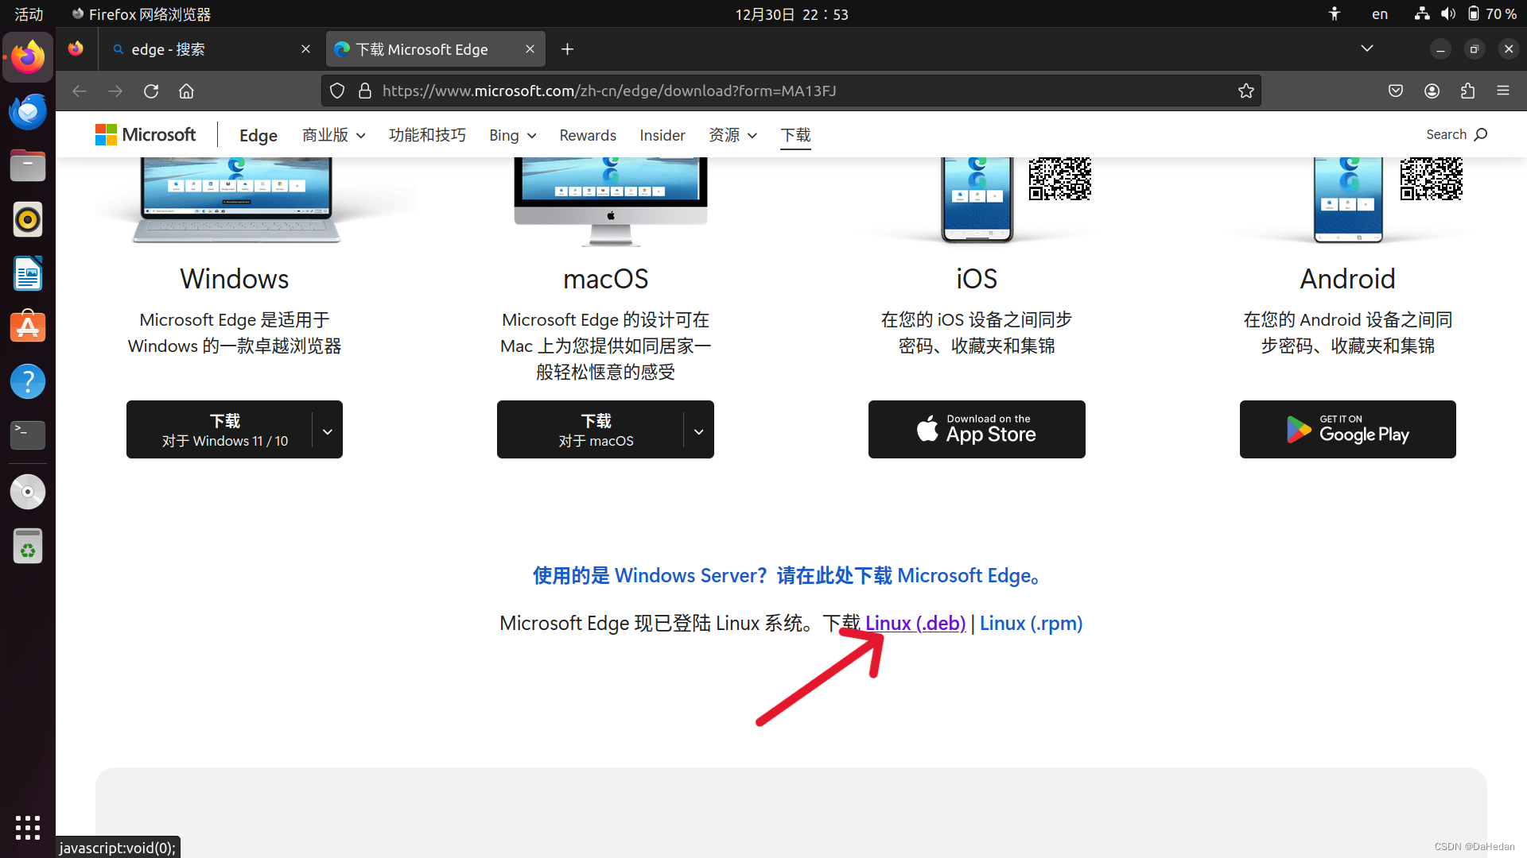Show site tracking protection shield icon

pyautogui.click(x=337, y=91)
